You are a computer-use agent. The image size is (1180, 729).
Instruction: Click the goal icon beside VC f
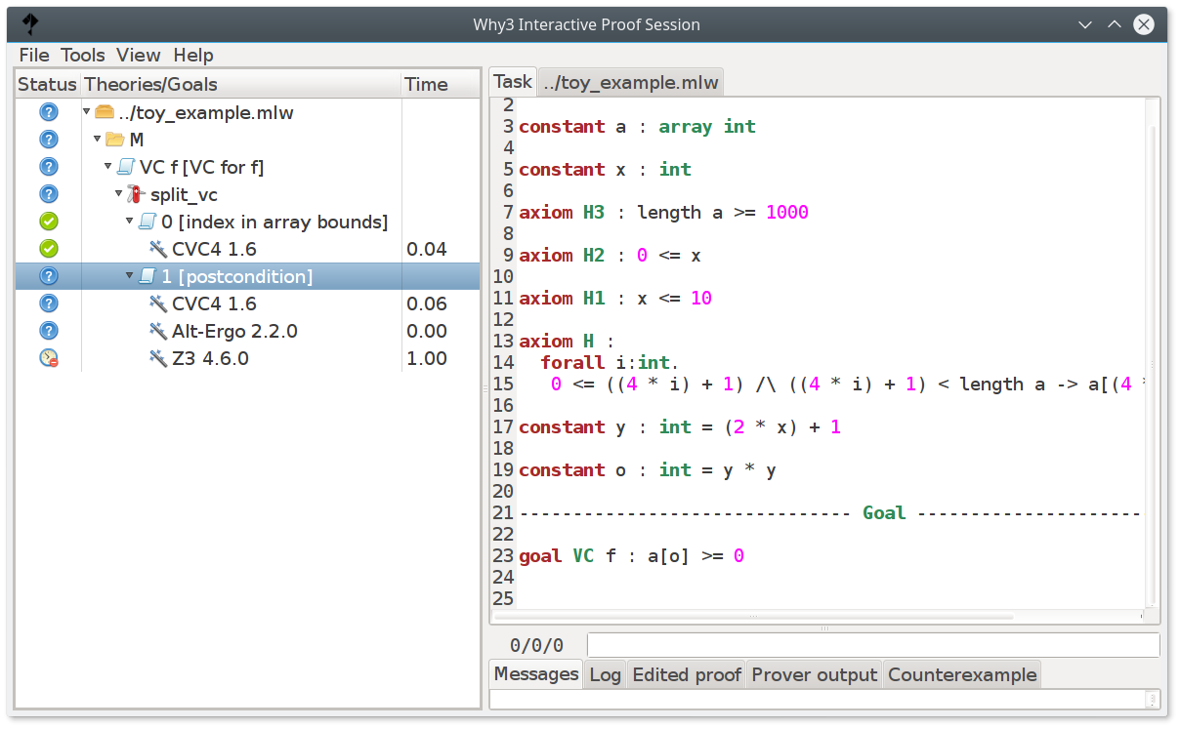(126, 167)
